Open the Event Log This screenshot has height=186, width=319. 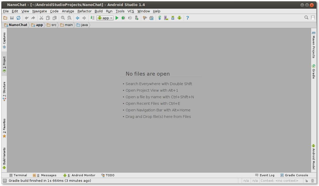pos(265,175)
